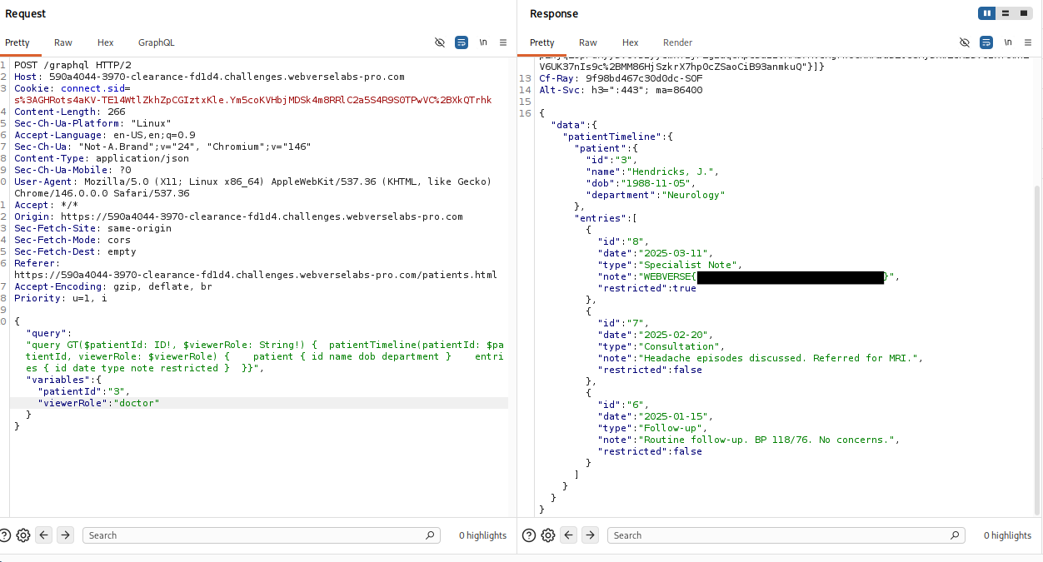The image size is (1043, 562).
Task: Switch Response view to Pretty tab
Action: (542, 42)
